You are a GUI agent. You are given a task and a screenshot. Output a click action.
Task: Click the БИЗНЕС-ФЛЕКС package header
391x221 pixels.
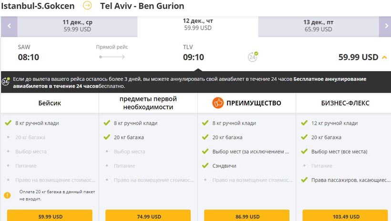pos(345,103)
